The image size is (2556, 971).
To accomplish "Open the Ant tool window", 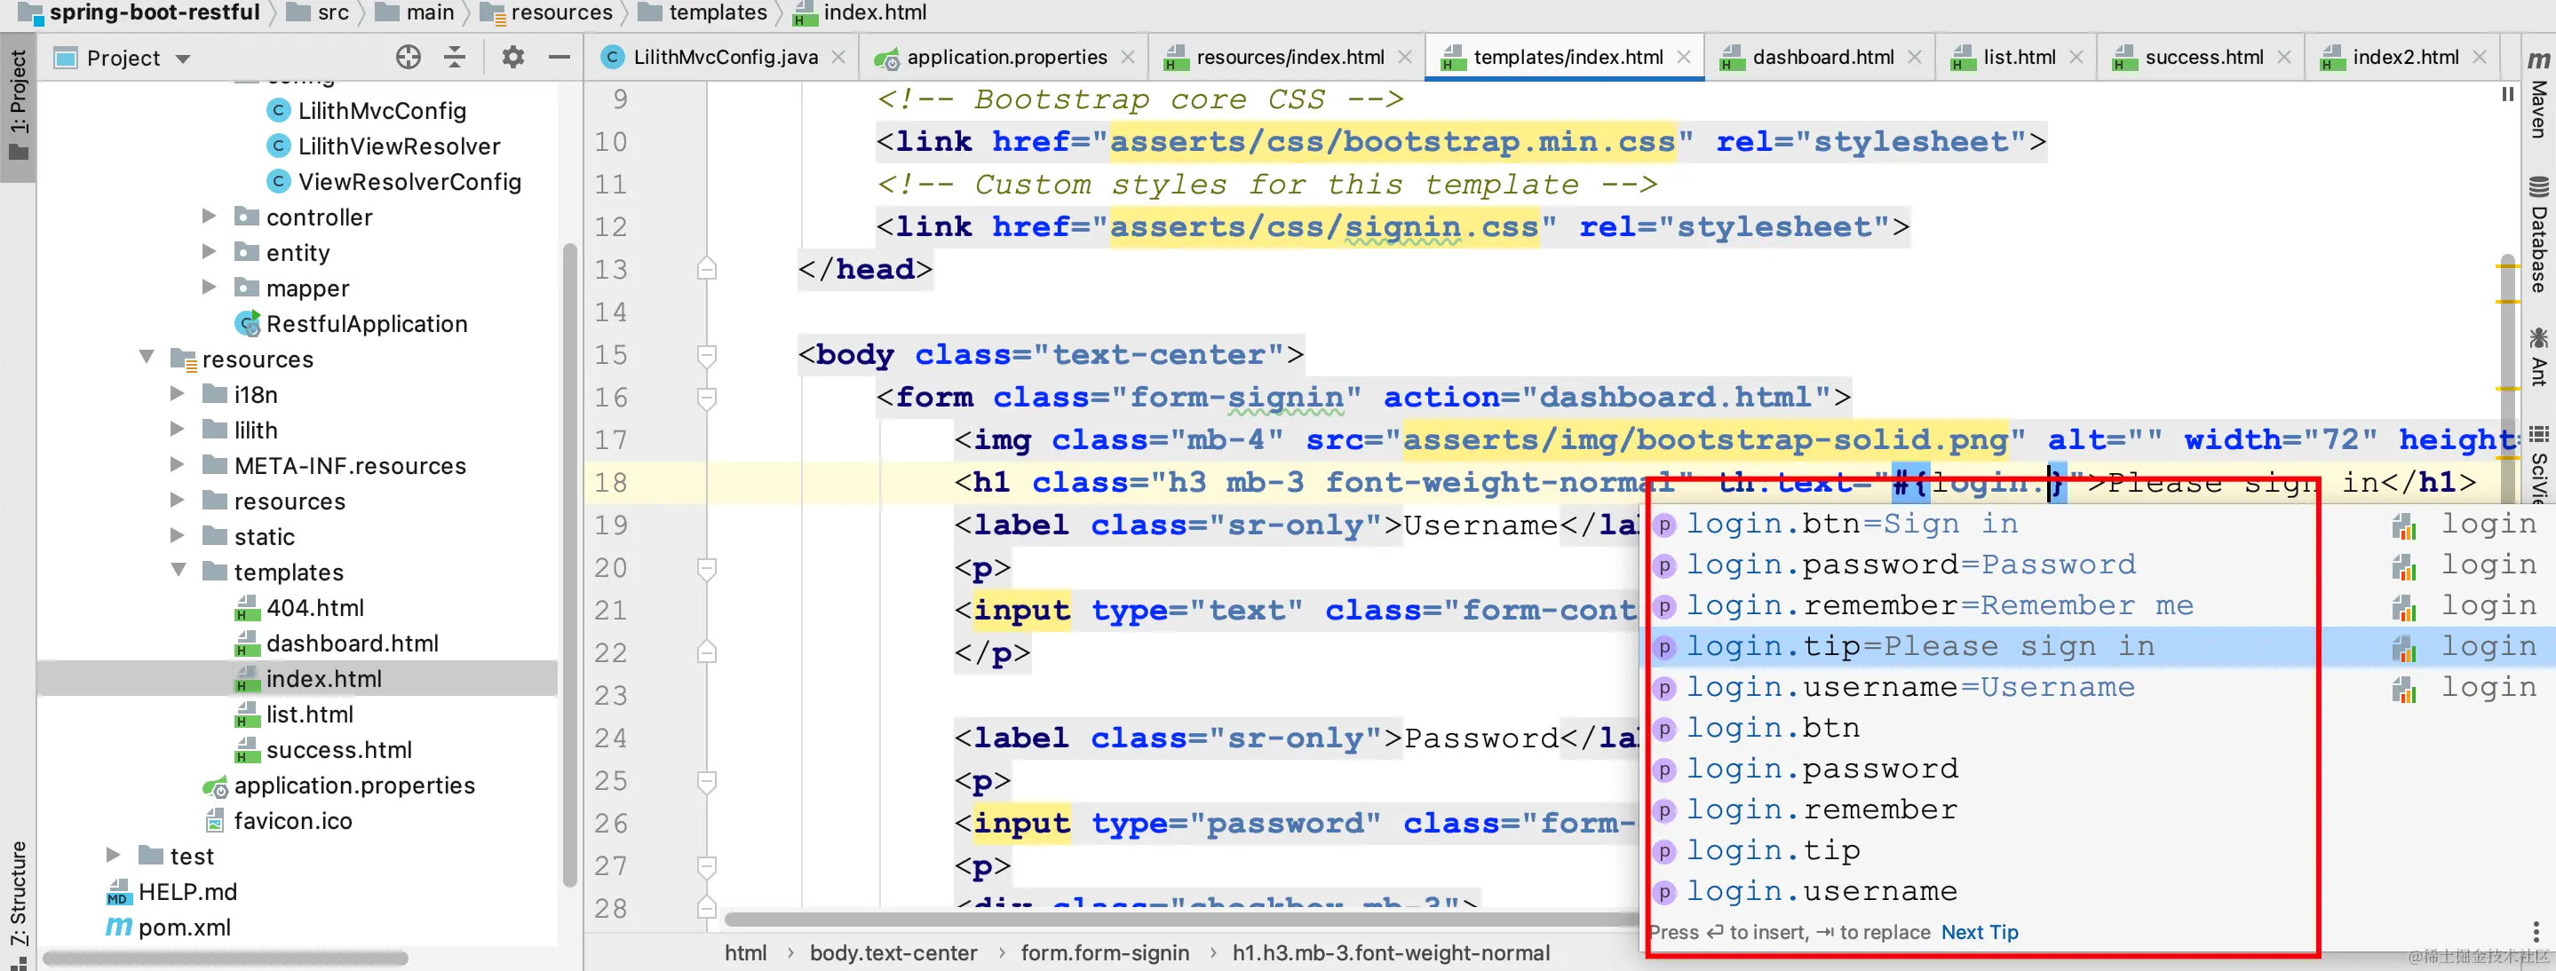I will pos(2538,357).
